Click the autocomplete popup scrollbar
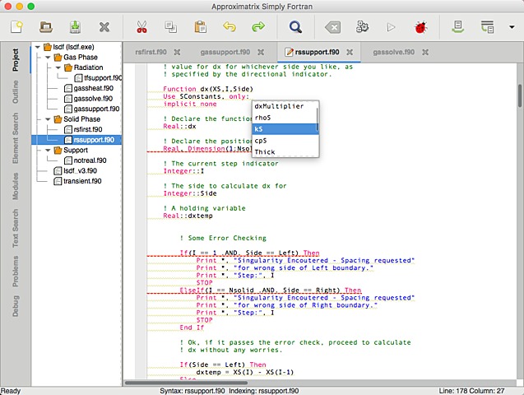 click(318, 119)
